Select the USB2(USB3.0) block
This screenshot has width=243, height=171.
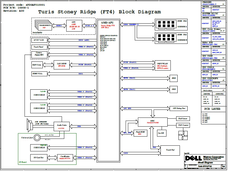[39, 108]
